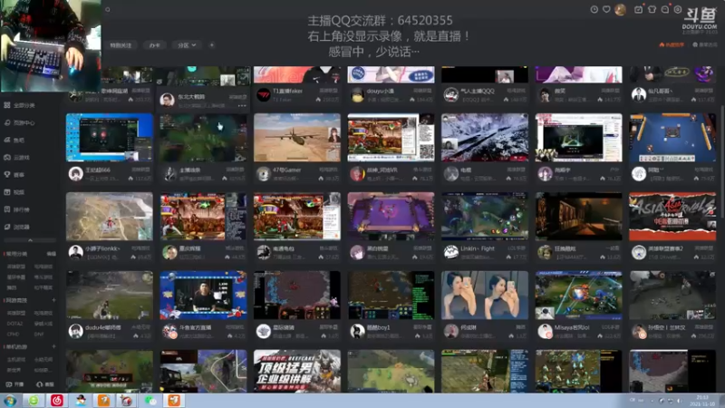Open the 47号Gamer cargo plane thumbnail

pos(297,138)
